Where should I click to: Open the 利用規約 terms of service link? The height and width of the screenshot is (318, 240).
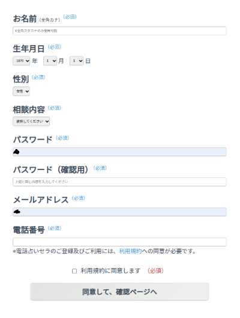pos(130,251)
